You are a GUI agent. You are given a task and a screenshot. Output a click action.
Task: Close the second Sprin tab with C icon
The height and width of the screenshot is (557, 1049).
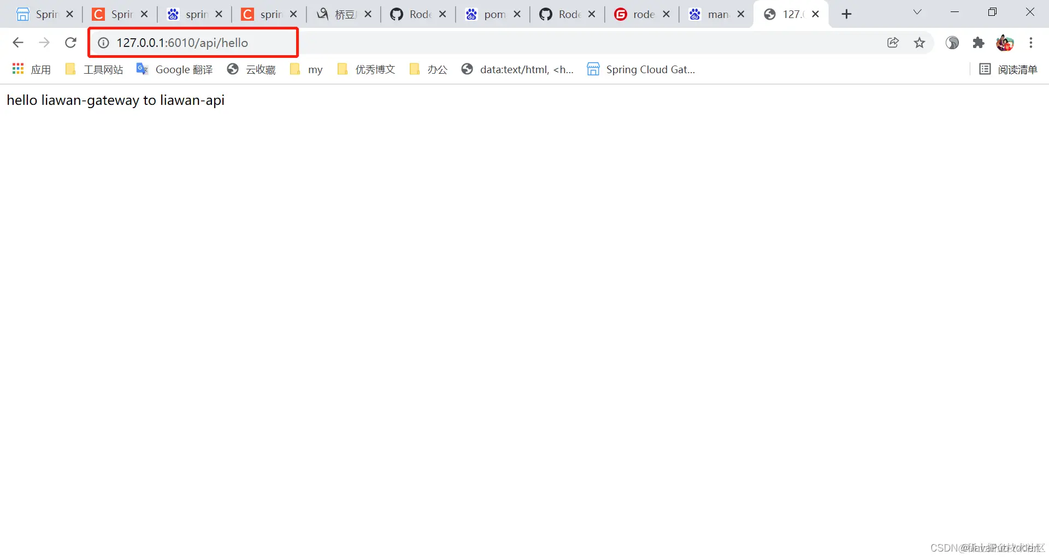pyautogui.click(x=144, y=14)
